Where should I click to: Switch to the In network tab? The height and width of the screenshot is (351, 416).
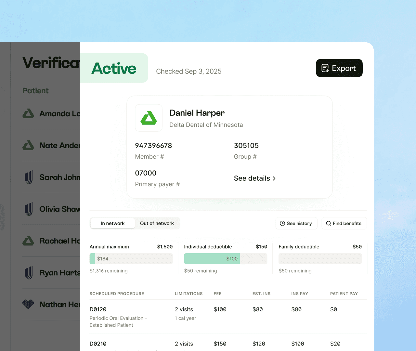pyautogui.click(x=112, y=223)
